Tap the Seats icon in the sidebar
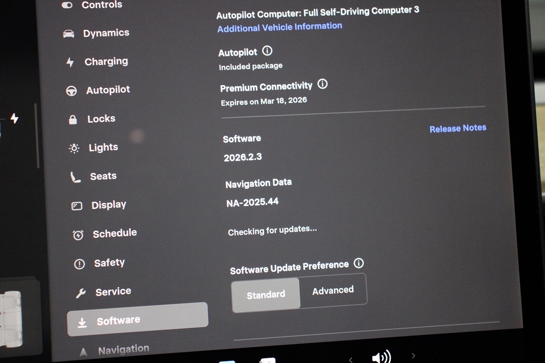 click(x=75, y=177)
